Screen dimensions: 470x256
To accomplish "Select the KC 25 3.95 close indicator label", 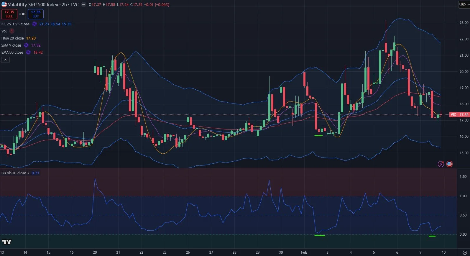I will coord(15,24).
